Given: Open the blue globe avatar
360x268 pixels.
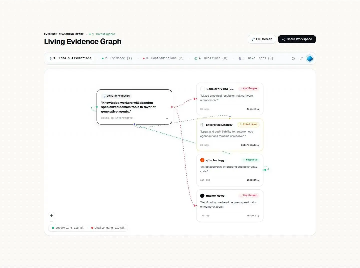Looking at the screenshot, I should [310, 58].
